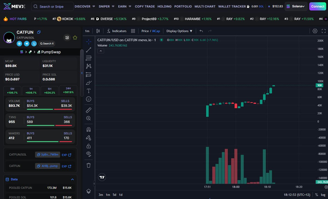Viewport: 328px width, 199px height.
Task: Change candle chart style icon
Action: pyautogui.click(x=98, y=31)
